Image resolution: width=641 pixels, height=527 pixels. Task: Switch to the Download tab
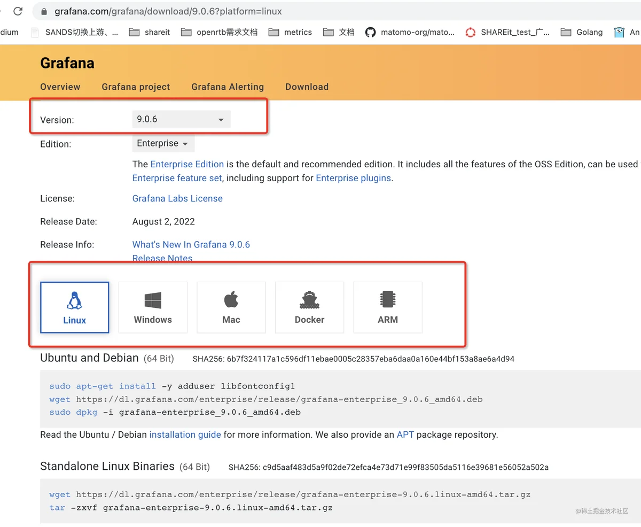click(307, 87)
